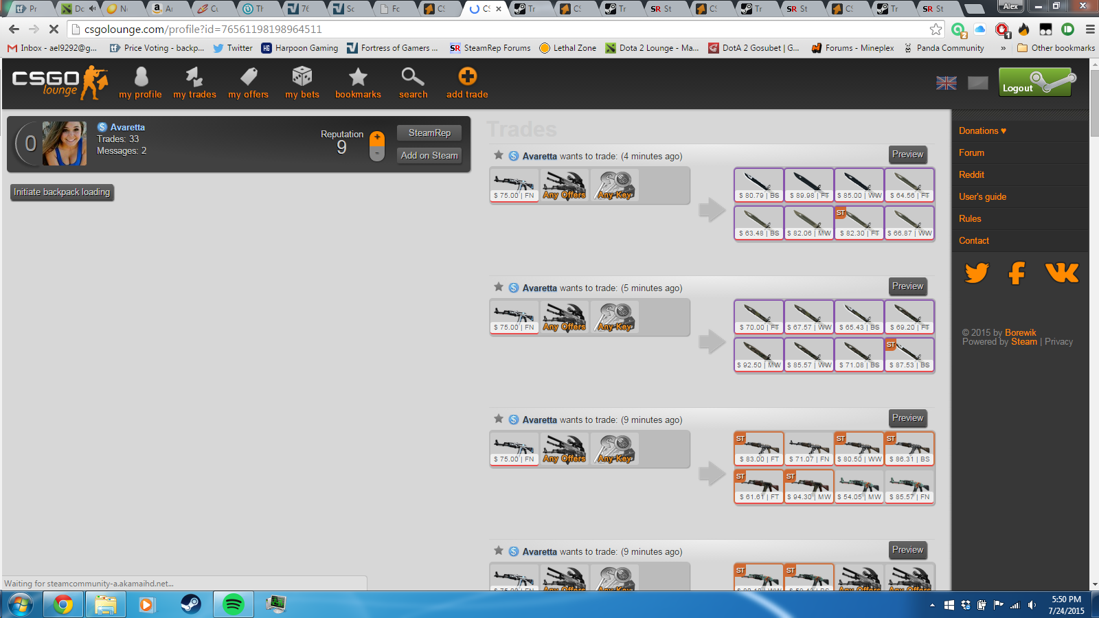Open the User's guide sidebar link

click(982, 196)
